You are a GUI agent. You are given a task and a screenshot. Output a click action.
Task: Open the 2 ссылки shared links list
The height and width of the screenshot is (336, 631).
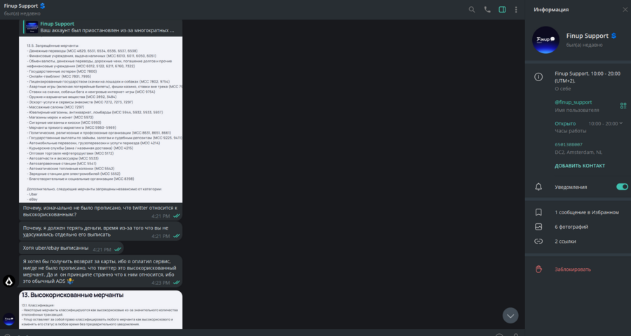tap(565, 241)
